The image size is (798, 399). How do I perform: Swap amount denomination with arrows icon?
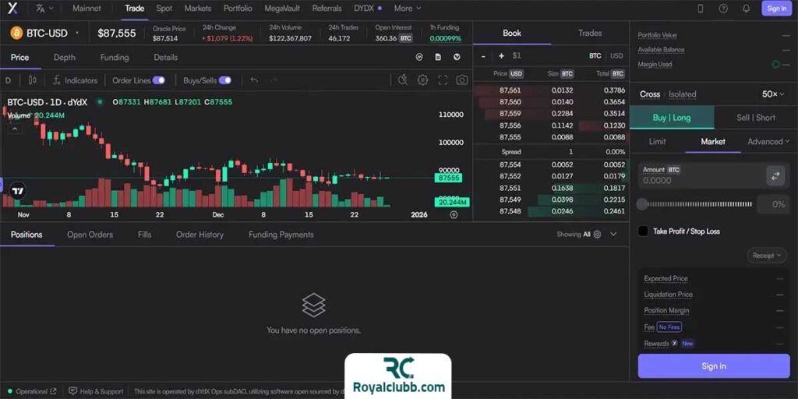(x=775, y=175)
